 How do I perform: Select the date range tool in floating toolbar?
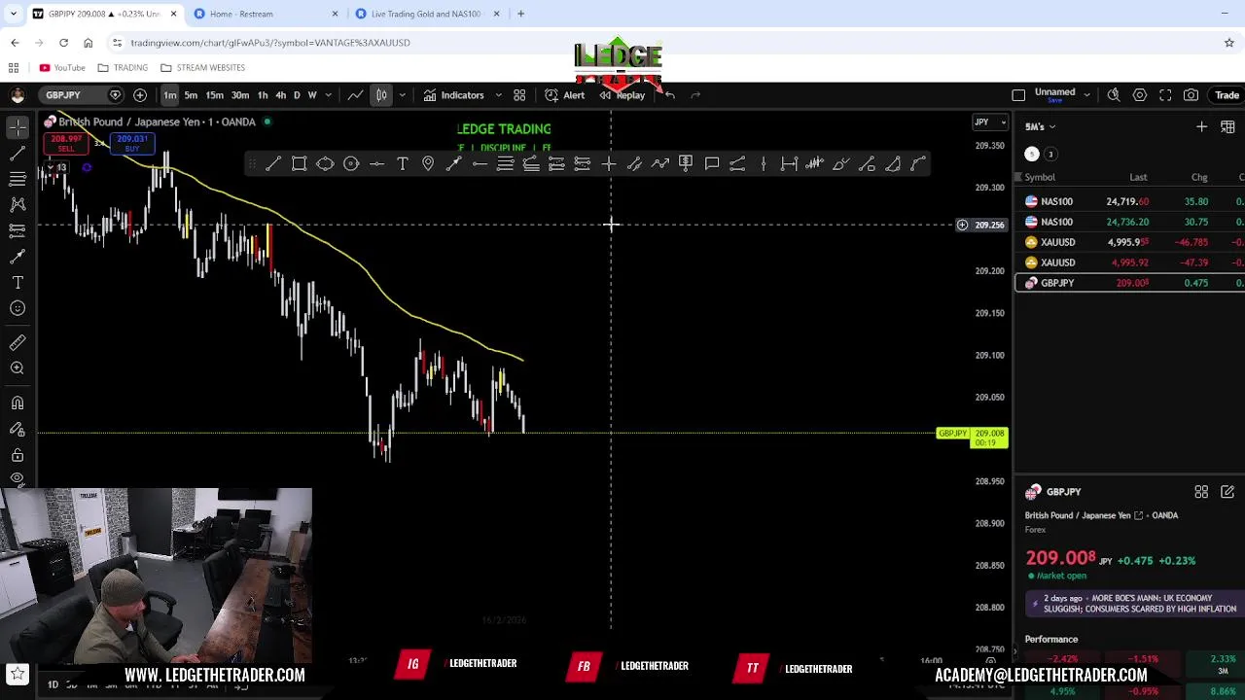(789, 164)
